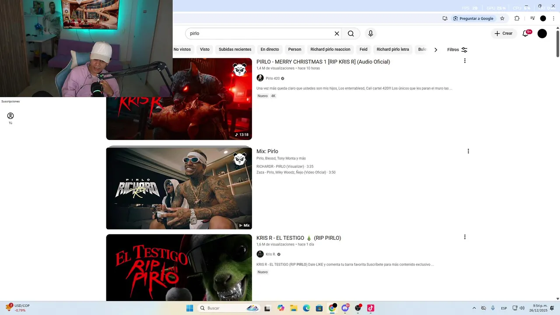Open Windows notification center bell

[x=552, y=308]
